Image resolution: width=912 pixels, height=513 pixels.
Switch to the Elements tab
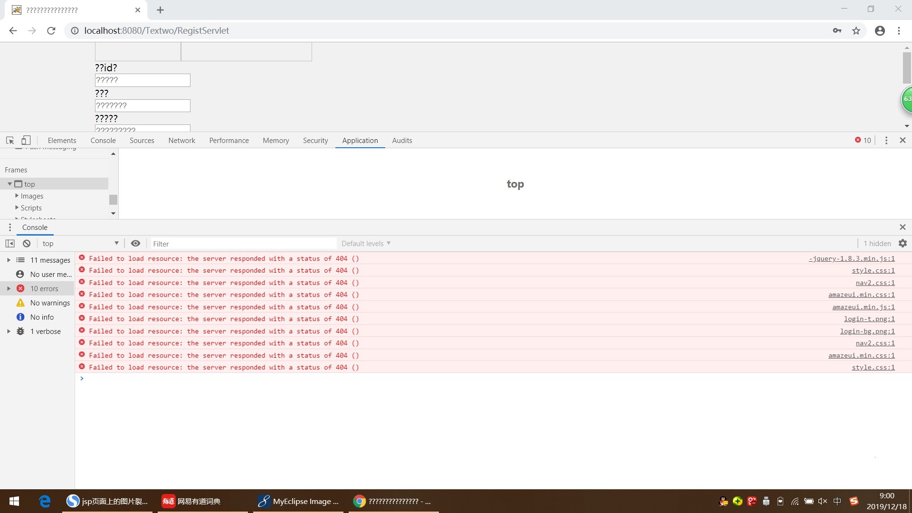[x=62, y=141]
